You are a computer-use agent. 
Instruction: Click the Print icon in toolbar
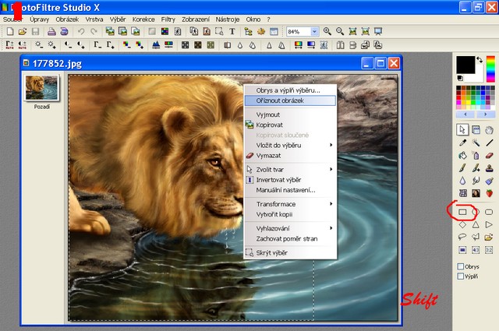pos(51,31)
